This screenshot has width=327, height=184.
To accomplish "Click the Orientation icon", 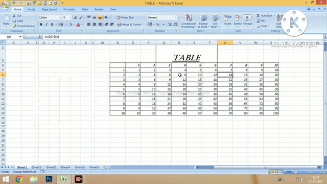I will [x=107, y=17].
